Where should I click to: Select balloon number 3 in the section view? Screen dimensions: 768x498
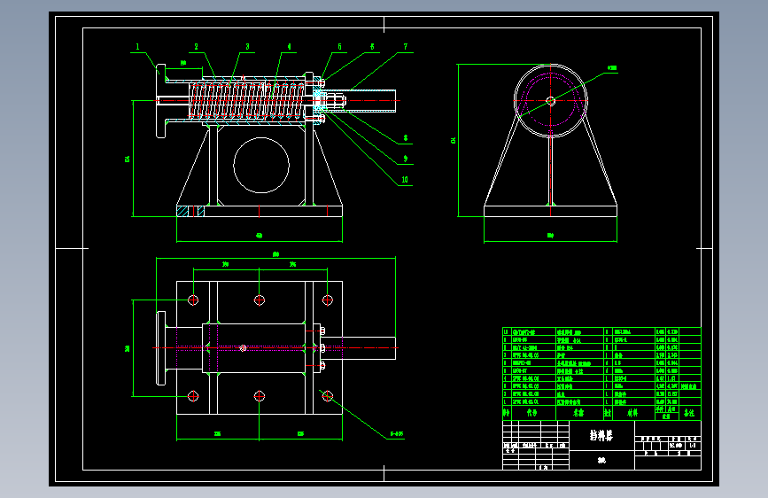(x=247, y=47)
